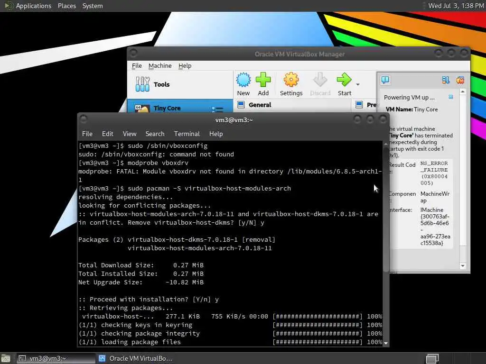Click the 'VM Name: Tiny Core' text
Image resolution: width=486 pixels, height=364 pixels.
click(411, 109)
